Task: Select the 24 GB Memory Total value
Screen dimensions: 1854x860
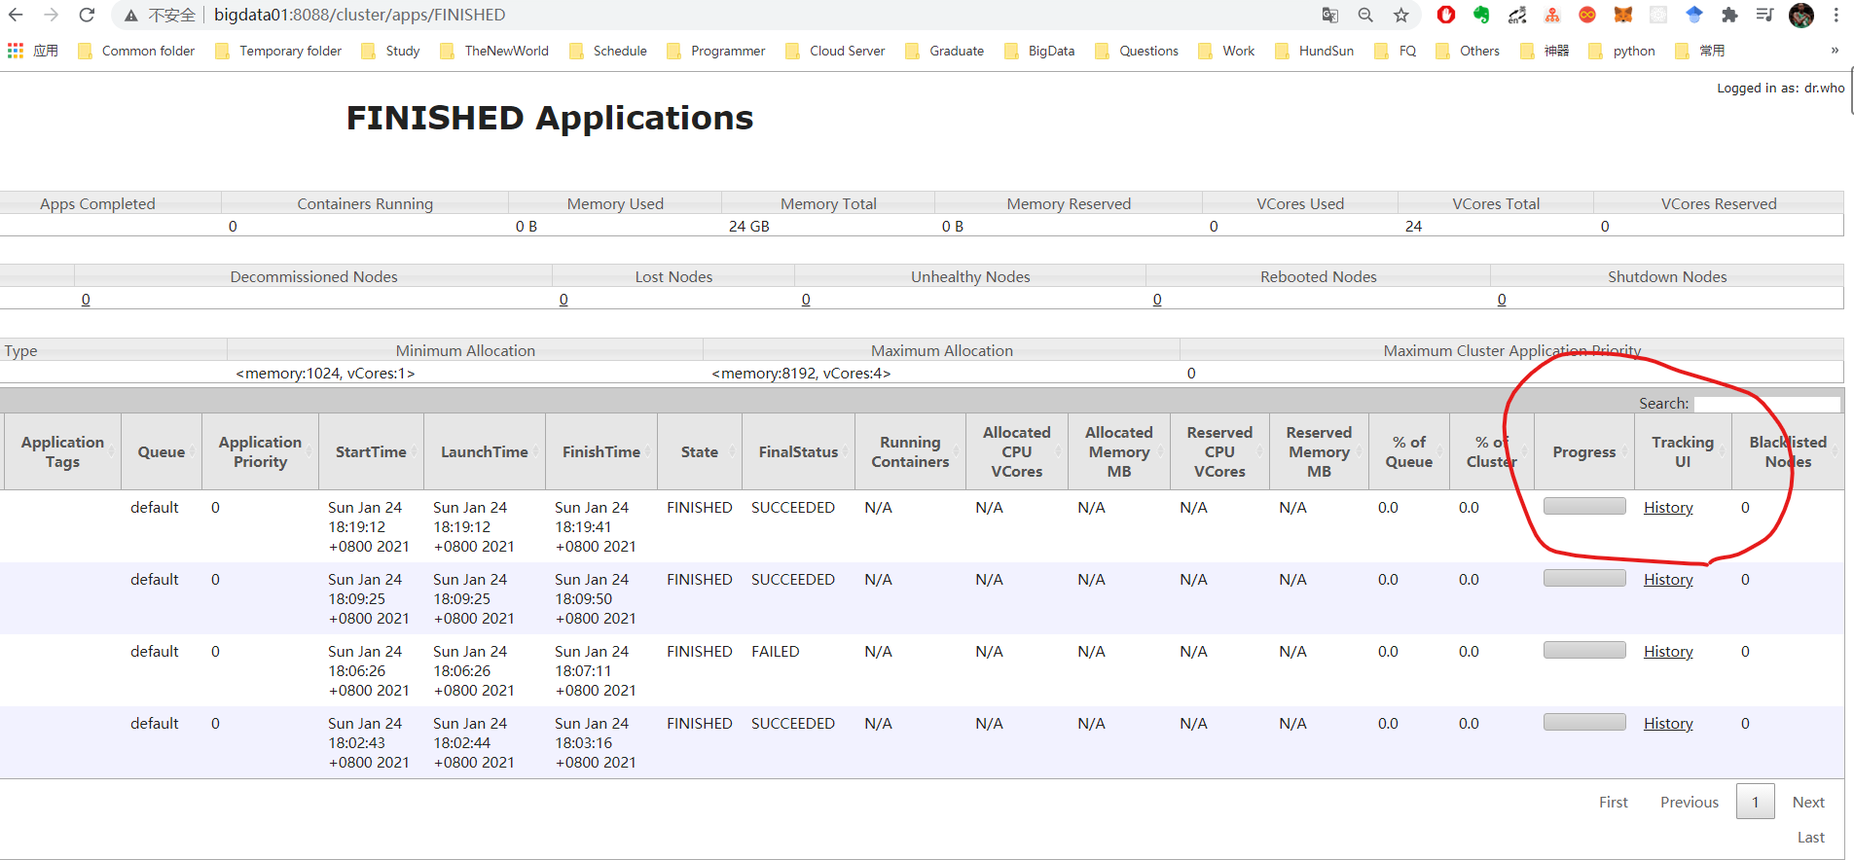Action: point(749,227)
